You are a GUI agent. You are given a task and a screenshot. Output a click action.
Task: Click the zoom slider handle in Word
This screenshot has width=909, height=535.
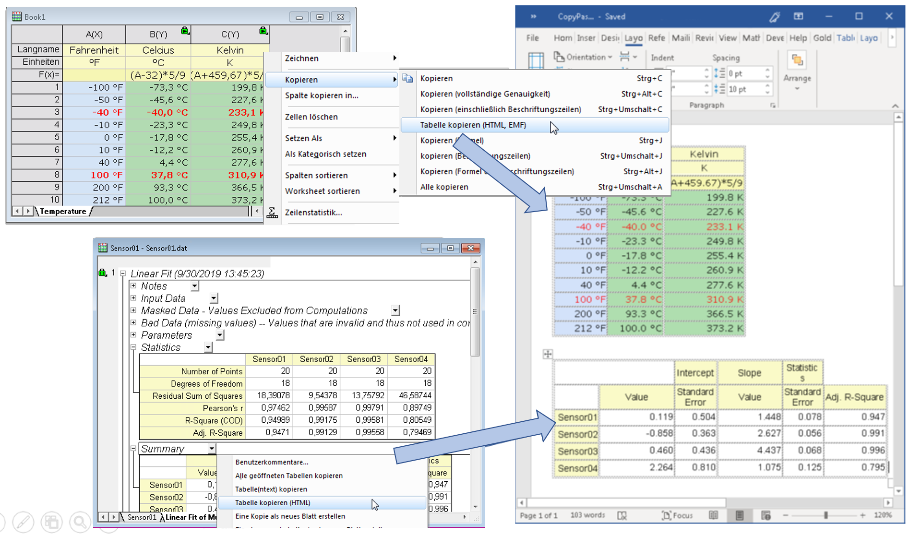click(x=826, y=515)
